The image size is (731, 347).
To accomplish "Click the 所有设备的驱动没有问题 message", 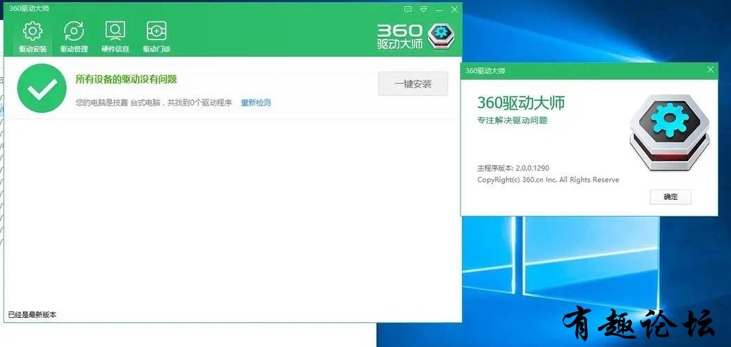I will pyautogui.click(x=127, y=79).
